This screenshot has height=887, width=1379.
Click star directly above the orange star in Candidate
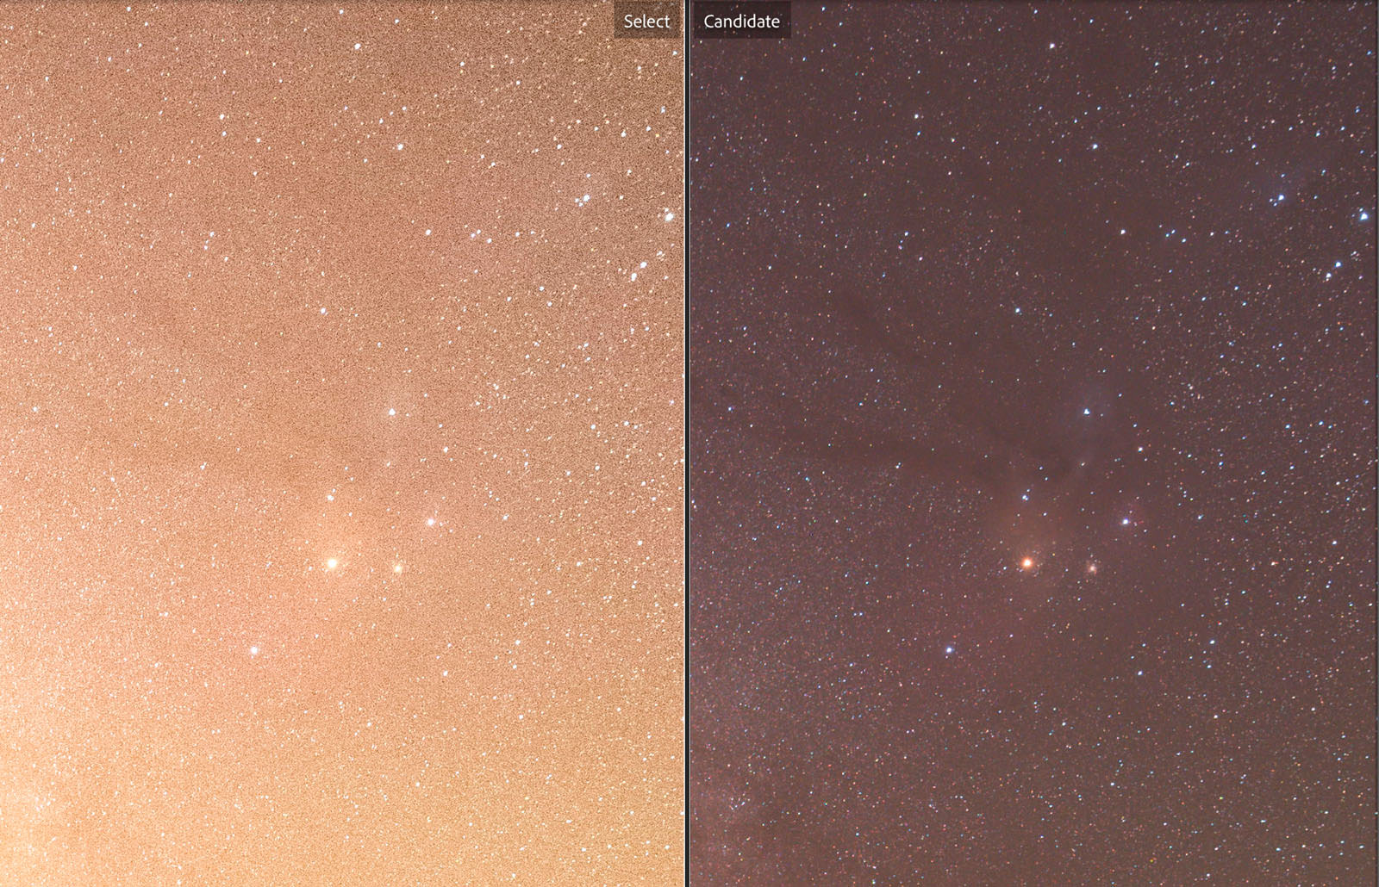(1025, 496)
